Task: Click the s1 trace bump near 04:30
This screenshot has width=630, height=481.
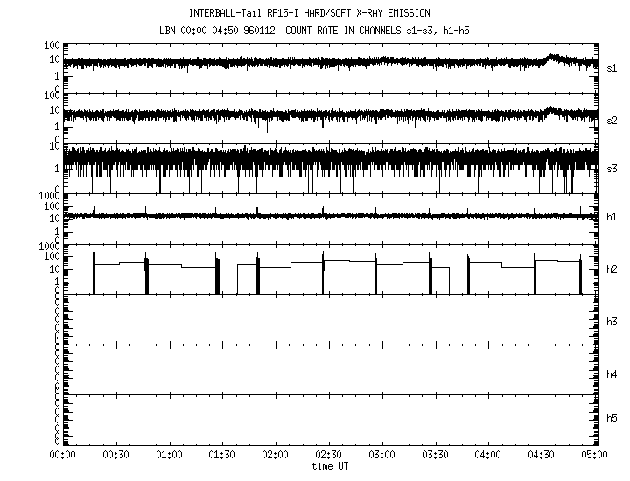Action: (x=552, y=58)
